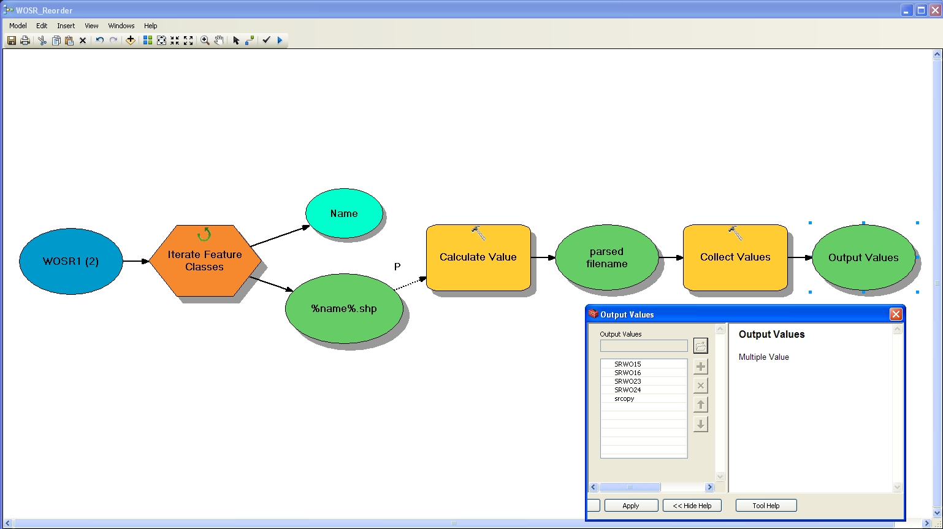Activate the Connect tool
The image size is (943, 529).
250,40
